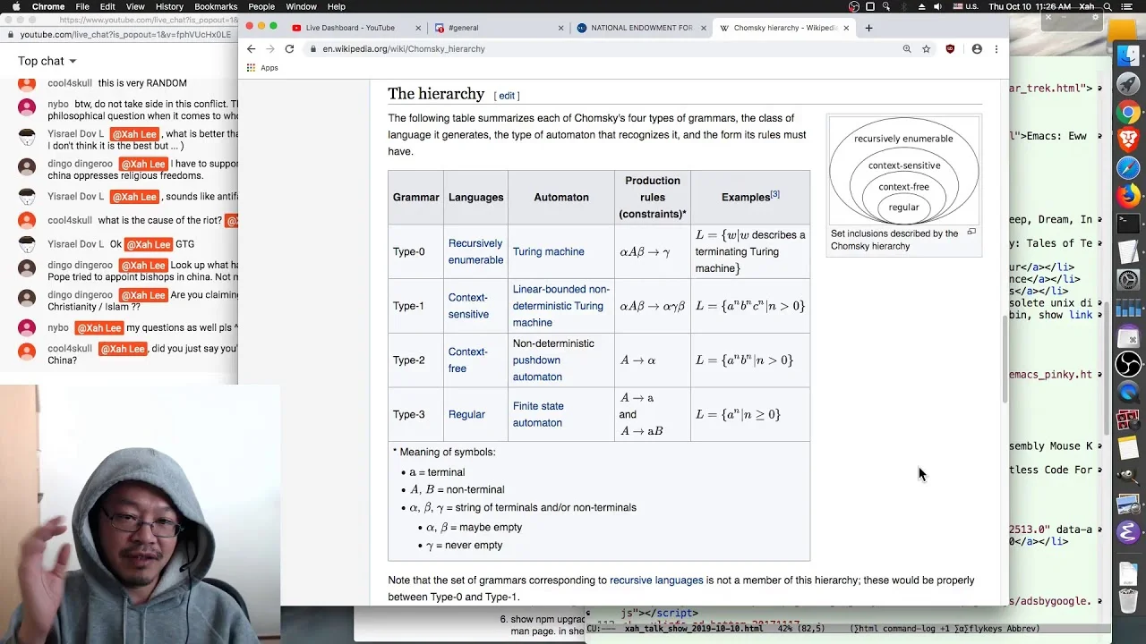Click the Thu Oct 10 clock in menu bar
1146x644 pixels.
click(1028, 6)
